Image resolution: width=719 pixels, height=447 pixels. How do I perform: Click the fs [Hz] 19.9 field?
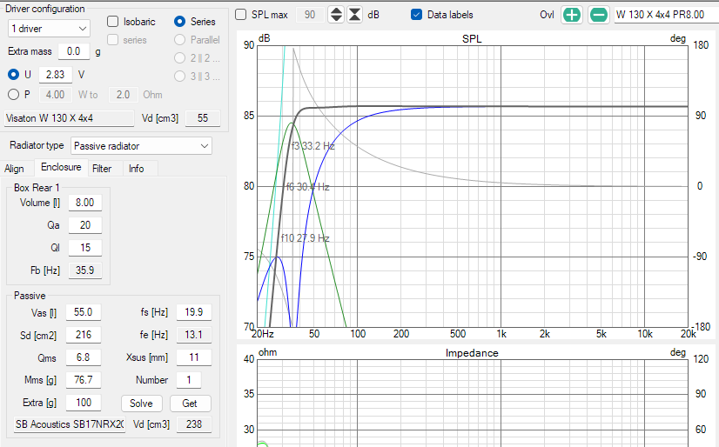coord(194,312)
